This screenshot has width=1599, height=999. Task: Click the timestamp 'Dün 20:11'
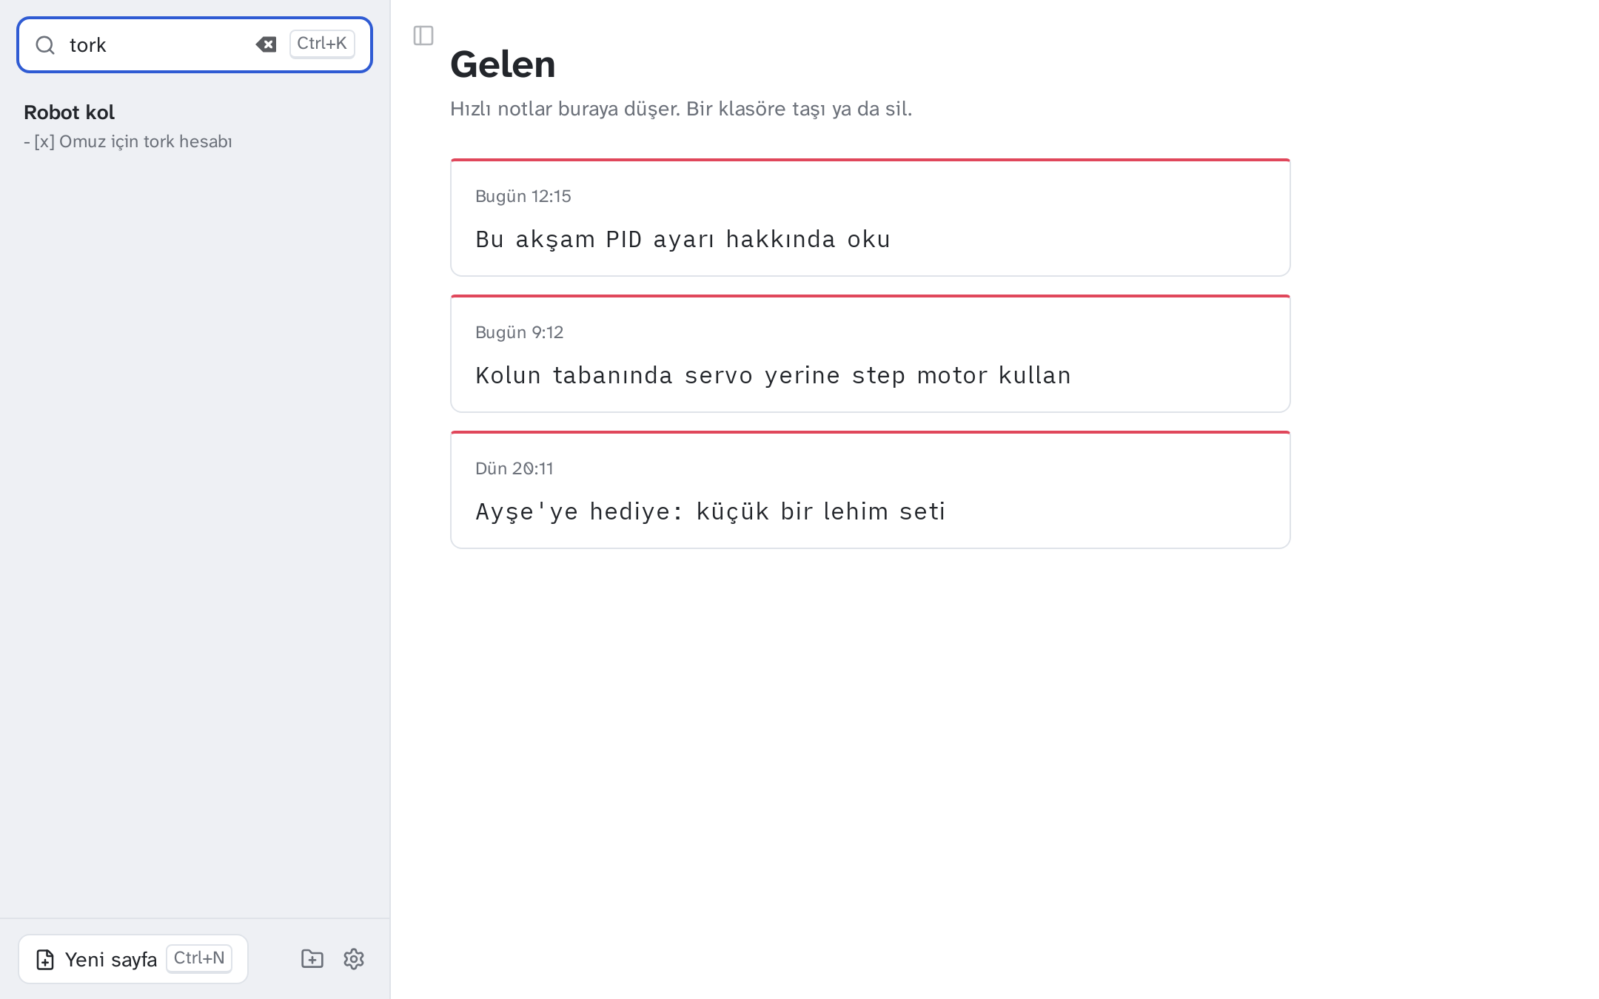pos(514,468)
